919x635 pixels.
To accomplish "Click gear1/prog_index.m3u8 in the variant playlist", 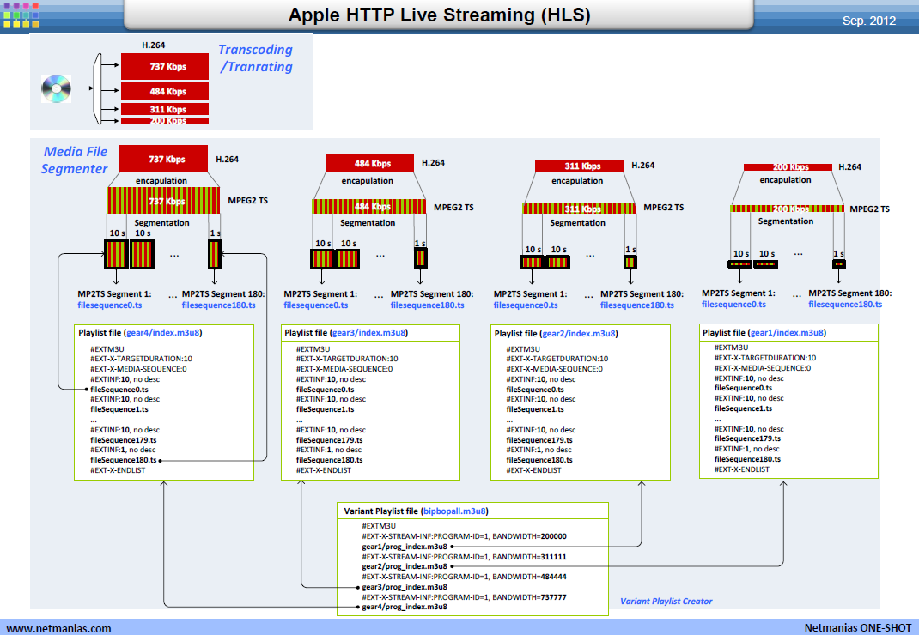I will [x=405, y=547].
